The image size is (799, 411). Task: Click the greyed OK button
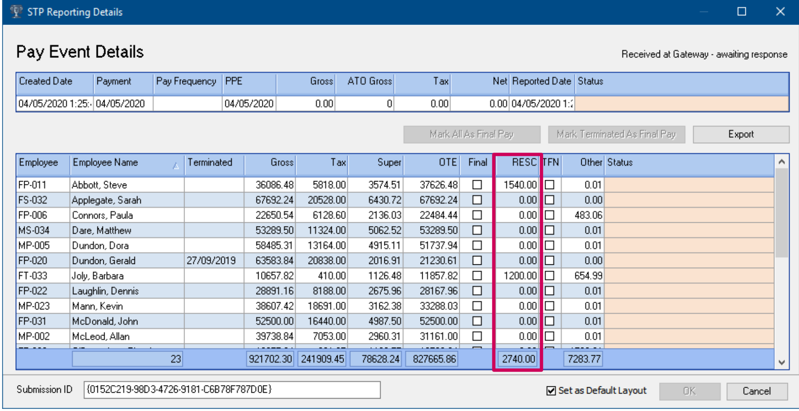click(689, 391)
